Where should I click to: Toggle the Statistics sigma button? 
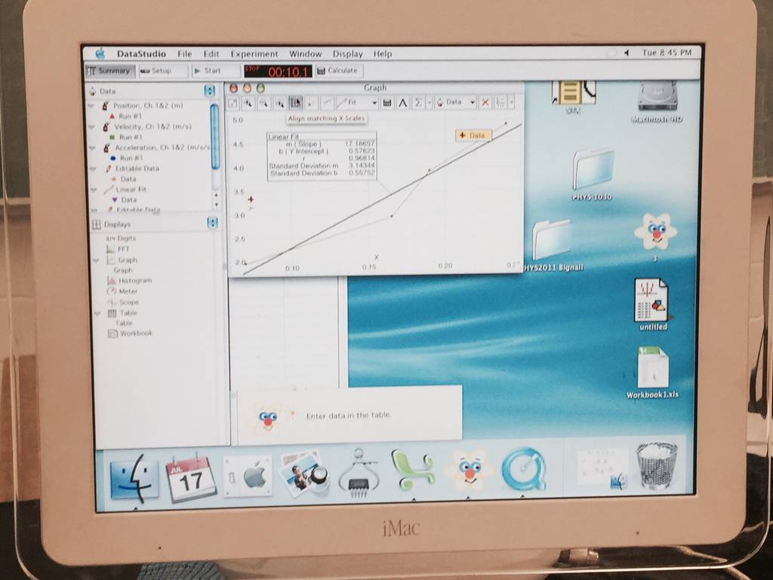click(x=418, y=103)
